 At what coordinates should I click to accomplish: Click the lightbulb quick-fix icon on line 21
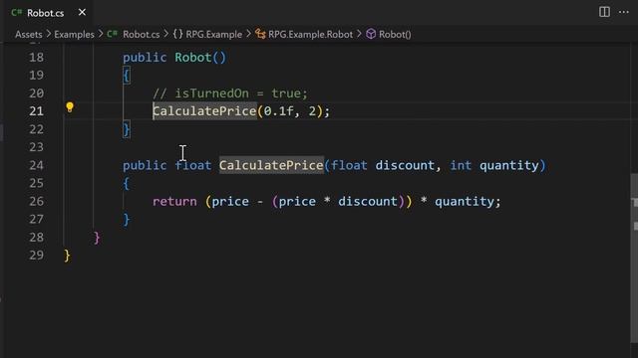coord(70,107)
